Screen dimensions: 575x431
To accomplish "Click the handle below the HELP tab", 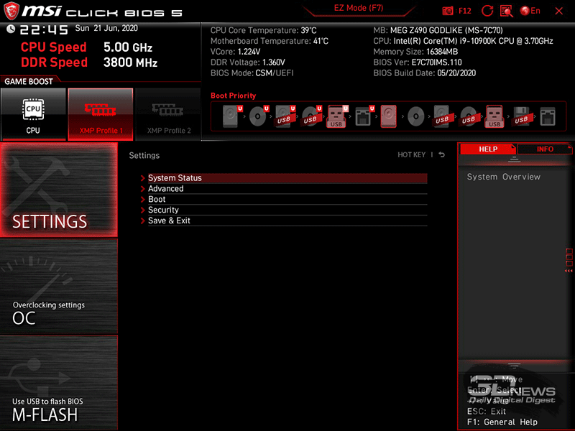I will (514, 159).
